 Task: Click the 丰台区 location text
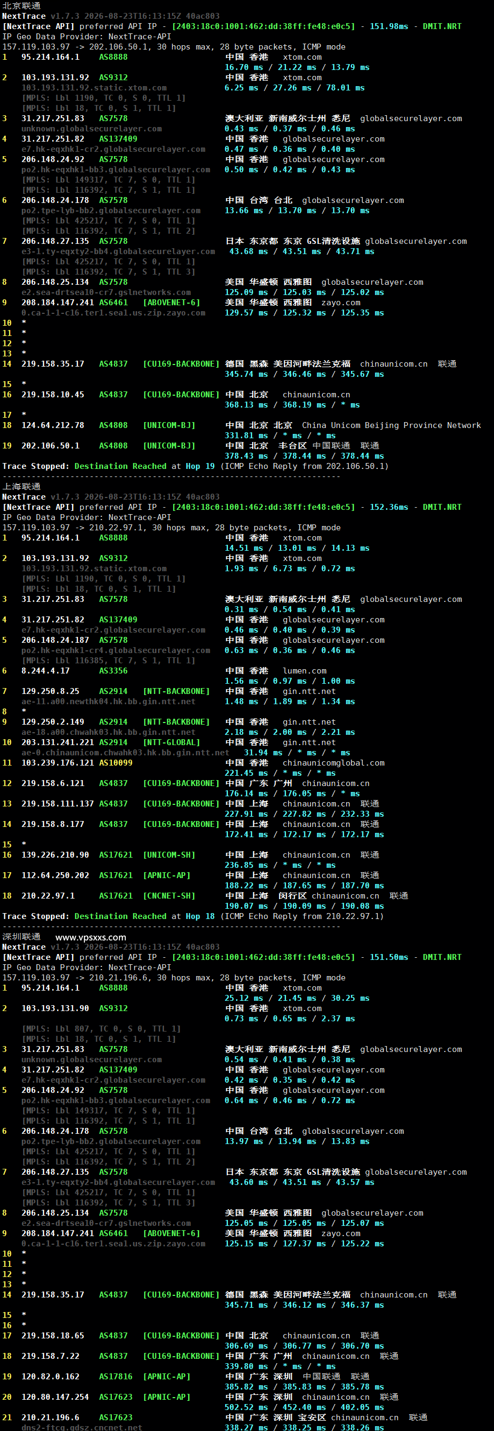(292, 446)
